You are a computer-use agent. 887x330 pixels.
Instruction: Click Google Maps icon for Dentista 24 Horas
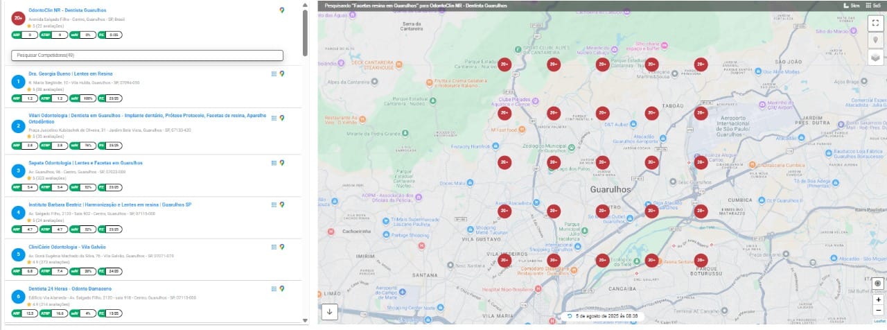[282, 288]
